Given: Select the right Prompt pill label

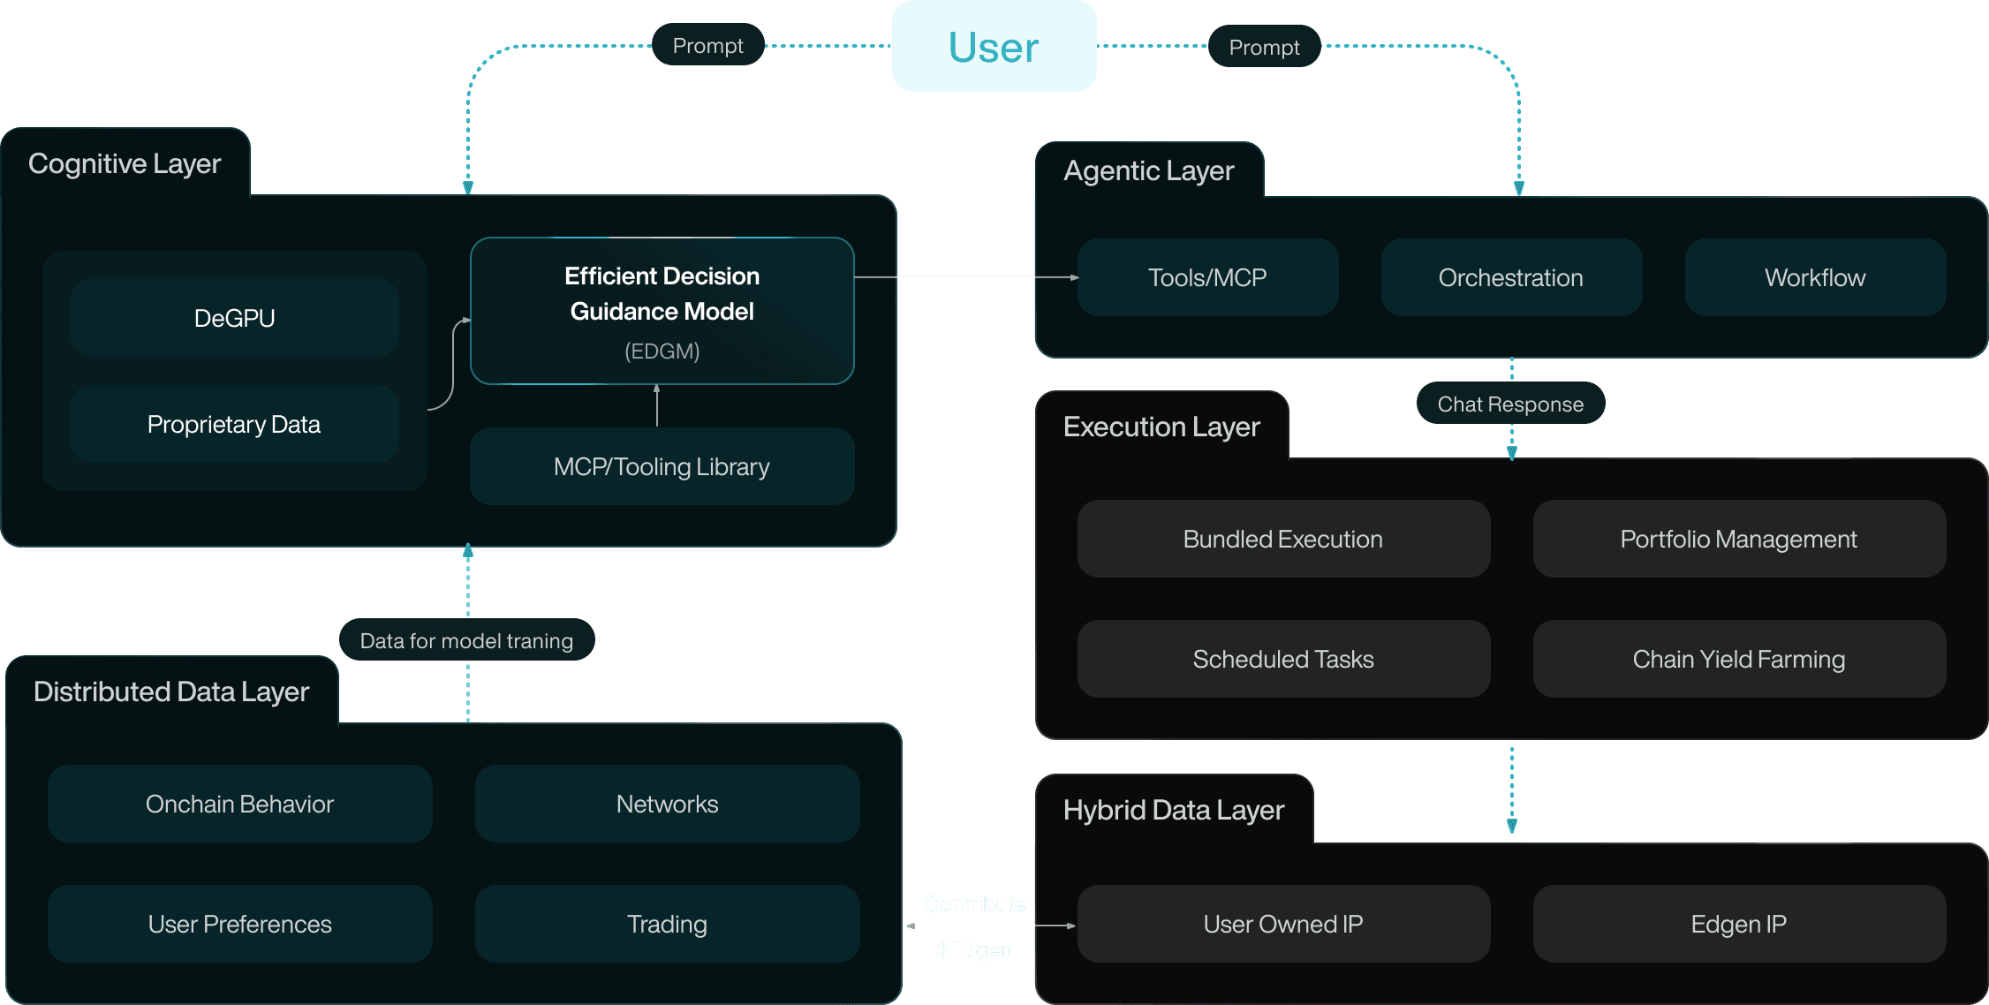Looking at the screenshot, I should (1264, 47).
